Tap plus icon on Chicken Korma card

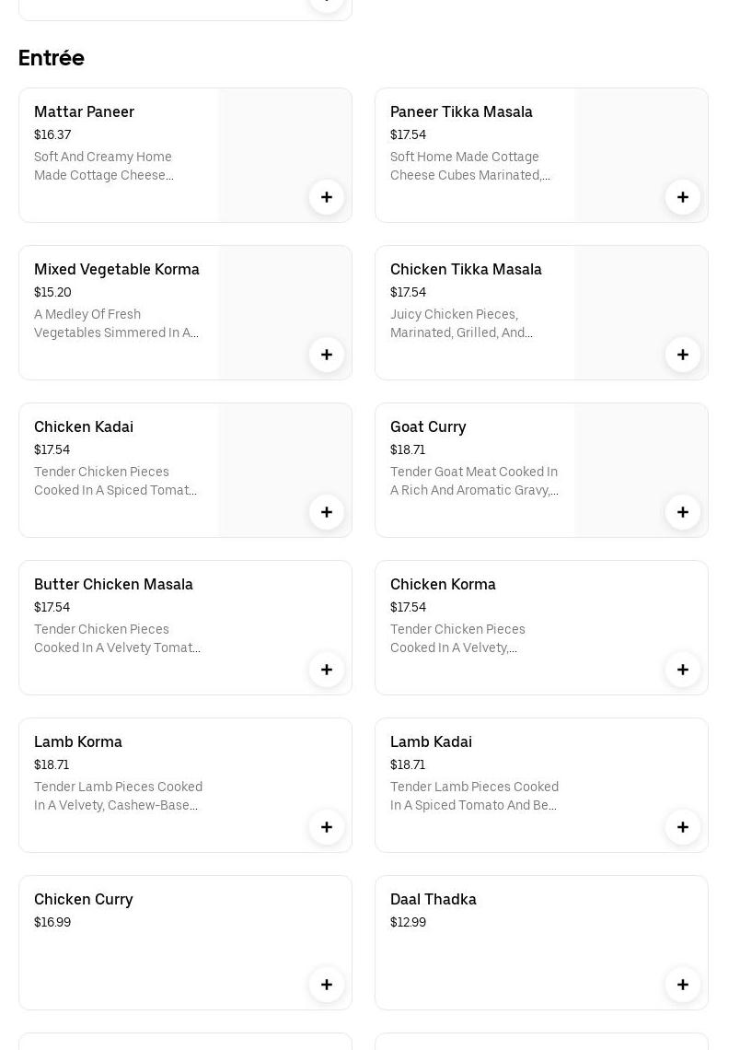pos(683,670)
